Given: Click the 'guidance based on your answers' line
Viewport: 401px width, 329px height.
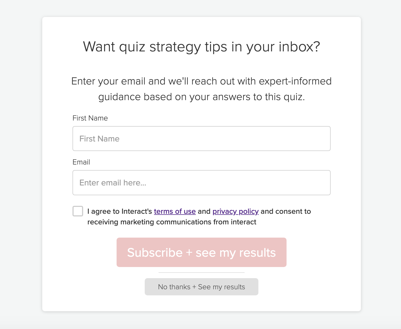Looking at the screenshot, I should point(201,97).
